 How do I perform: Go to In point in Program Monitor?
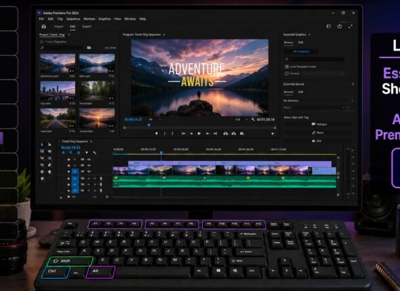click(183, 133)
